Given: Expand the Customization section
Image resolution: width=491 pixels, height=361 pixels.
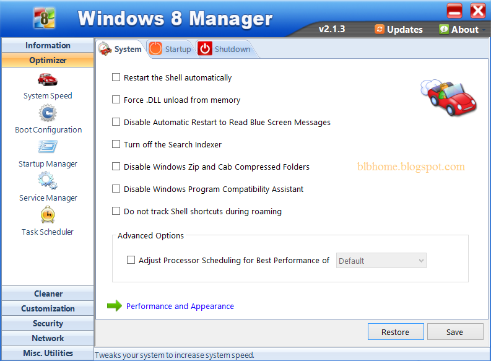Looking at the screenshot, I should coord(48,308).
